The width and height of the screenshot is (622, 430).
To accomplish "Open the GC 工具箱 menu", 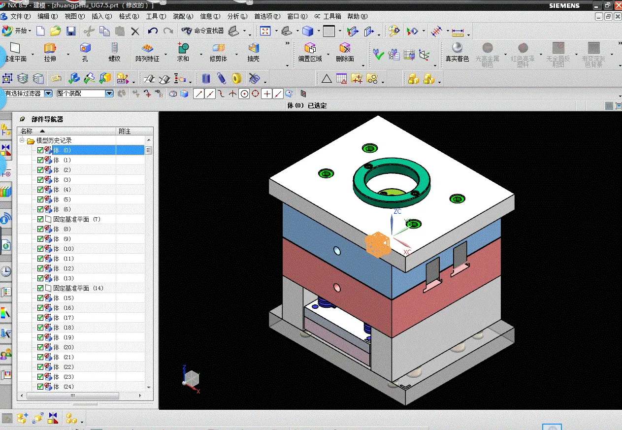I will (327, 16).
